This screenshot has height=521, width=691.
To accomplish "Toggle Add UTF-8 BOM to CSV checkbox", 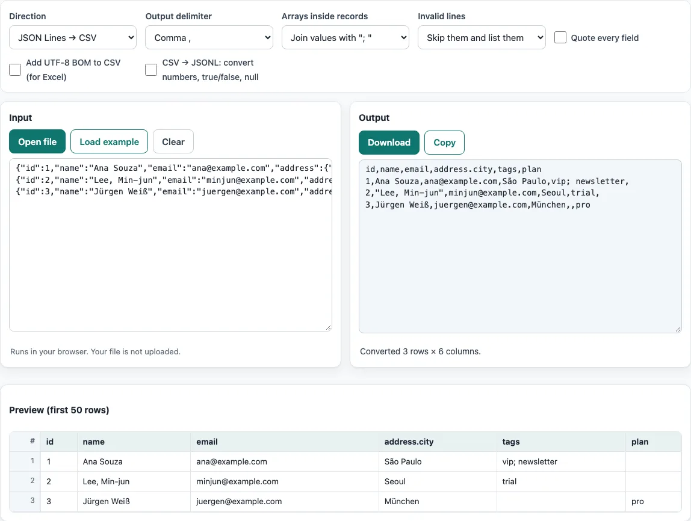I will point(15,70).
